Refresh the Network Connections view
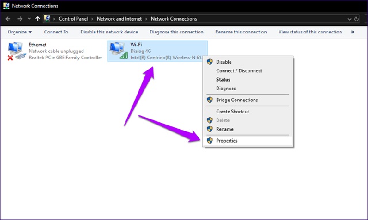This screenshot has width=368, height=220. coord(356,19)
